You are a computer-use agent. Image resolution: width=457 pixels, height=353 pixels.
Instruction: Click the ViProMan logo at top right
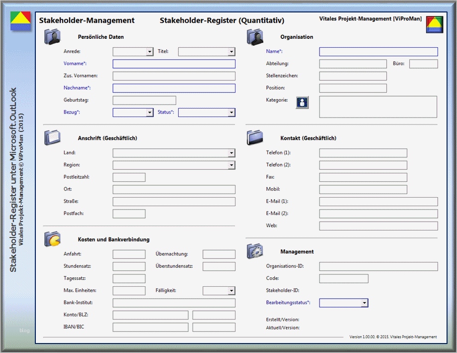coord(434,25)
